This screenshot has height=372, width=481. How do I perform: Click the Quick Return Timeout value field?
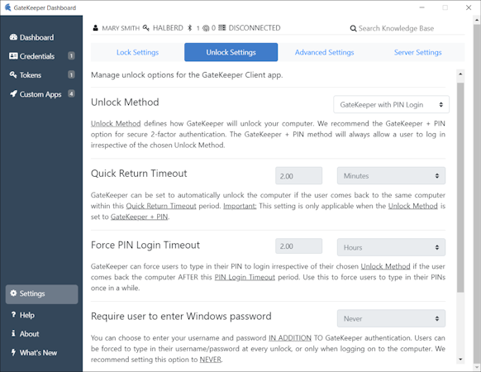point(299,176)
